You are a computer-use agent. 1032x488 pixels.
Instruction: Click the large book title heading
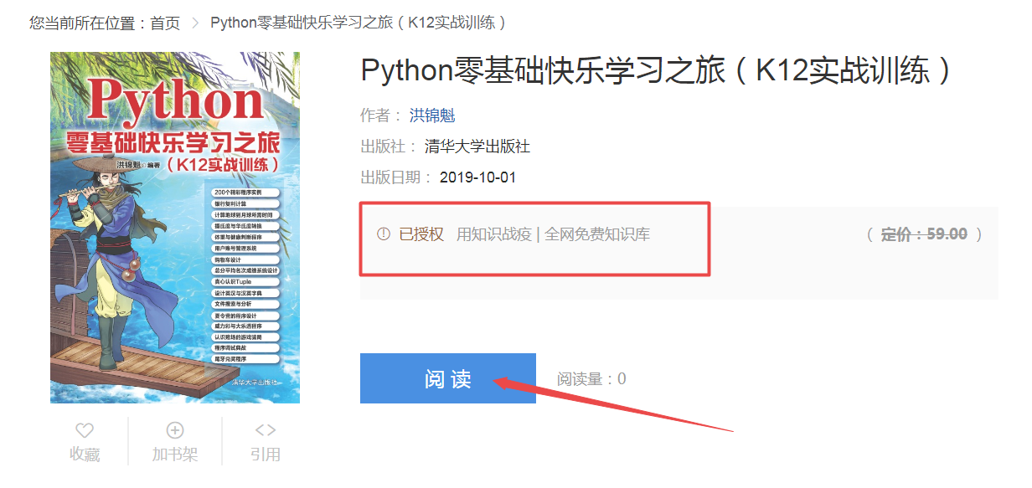(x=657, y=70)
